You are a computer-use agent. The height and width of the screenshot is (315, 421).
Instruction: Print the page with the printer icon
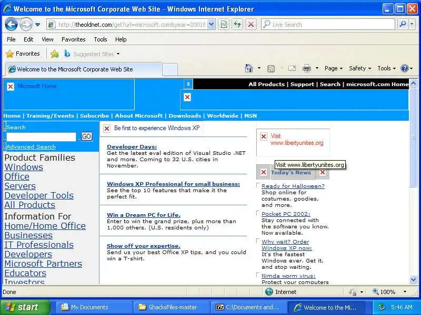tap(307, 69)
